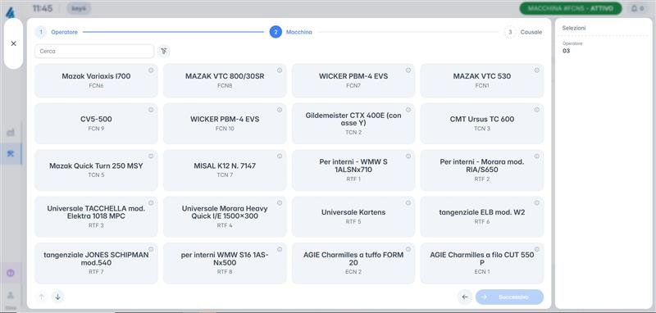Select machine Mazak Variaxis I700
Screen dimensions: 656x313
click(96, 80)
